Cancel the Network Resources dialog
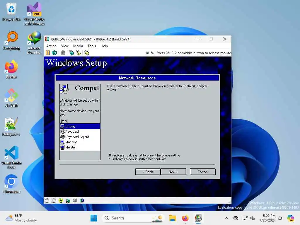 click(x=203, y=172)
